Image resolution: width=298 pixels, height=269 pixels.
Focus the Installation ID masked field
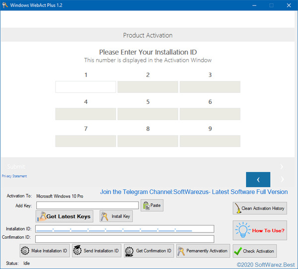coord(125,229)
